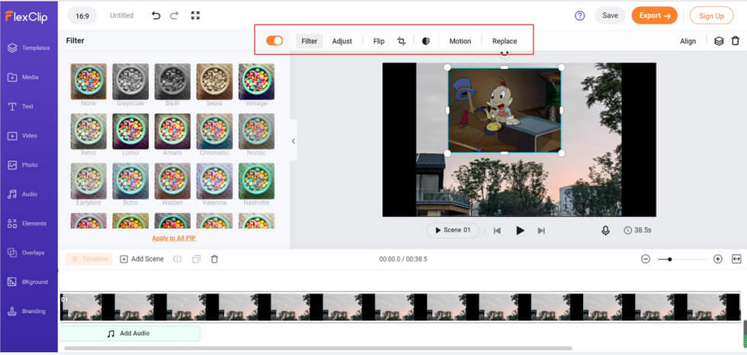The width and height of the screenshot is (747, 355).
Task: Click the Untitled project name field
Action: (121, 16)
